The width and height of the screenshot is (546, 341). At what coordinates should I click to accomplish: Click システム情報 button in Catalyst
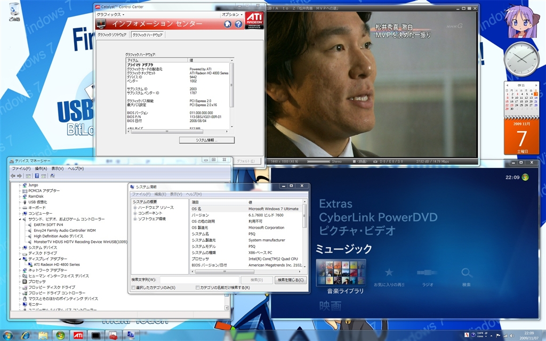pos(207,140)
